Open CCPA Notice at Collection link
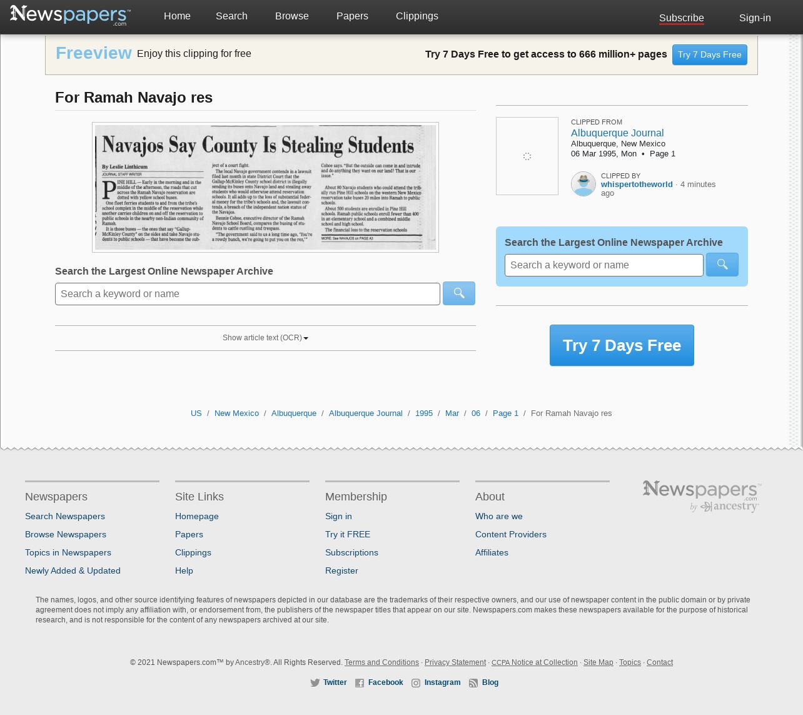 pos(535,662)
